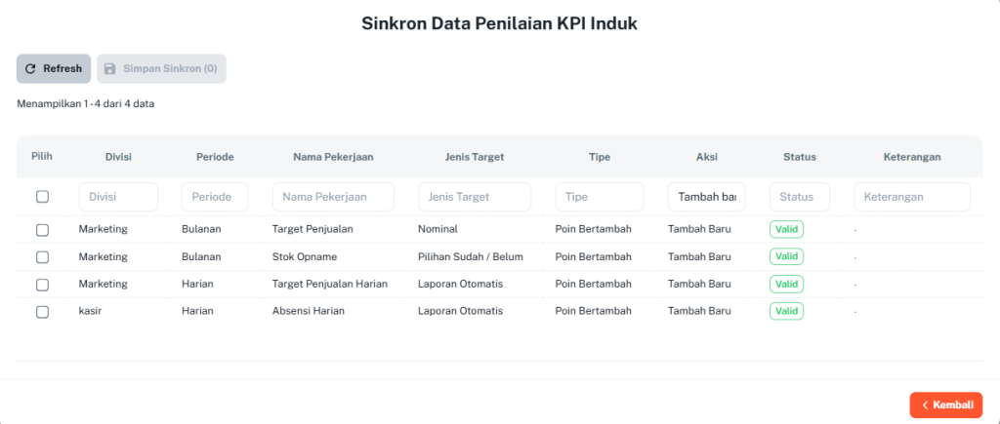Focus the Nama Pekerjaan filter input
1000x424 pixels.
pyautogui.click(x=333, y=197)
